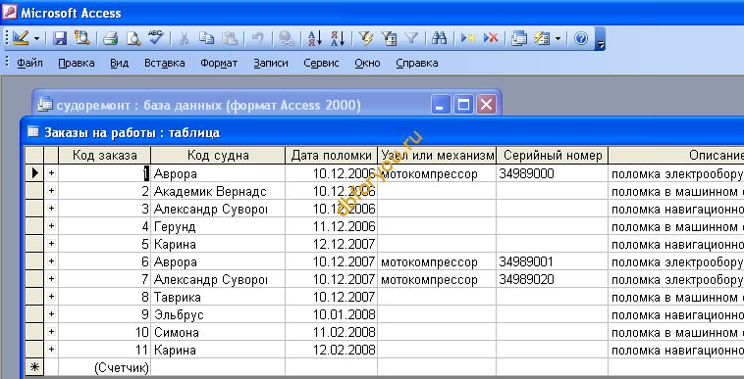Image resolution: width=744 pixels, height=379 pixels.
Task: Open the Файл menu
Action: click(x=29, y=63)
